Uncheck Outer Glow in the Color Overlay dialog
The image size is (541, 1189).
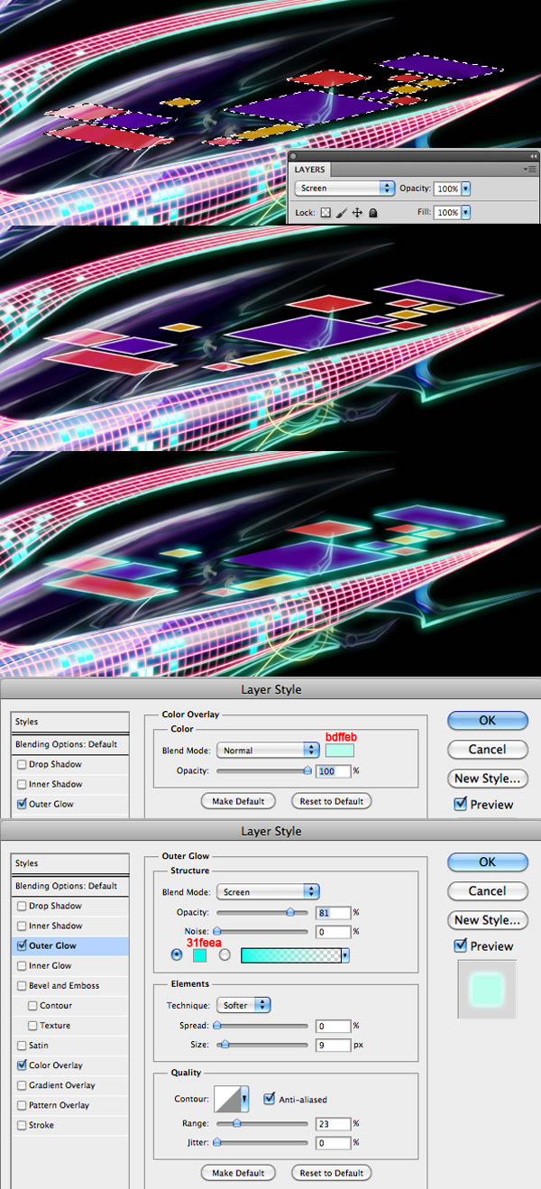point(22,804)
